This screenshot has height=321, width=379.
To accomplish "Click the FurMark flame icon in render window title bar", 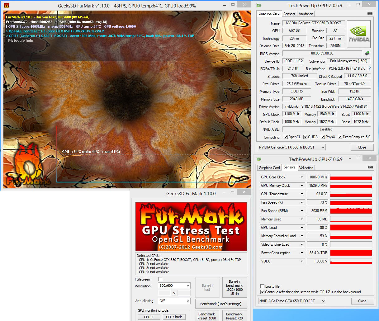I will 7,5.
